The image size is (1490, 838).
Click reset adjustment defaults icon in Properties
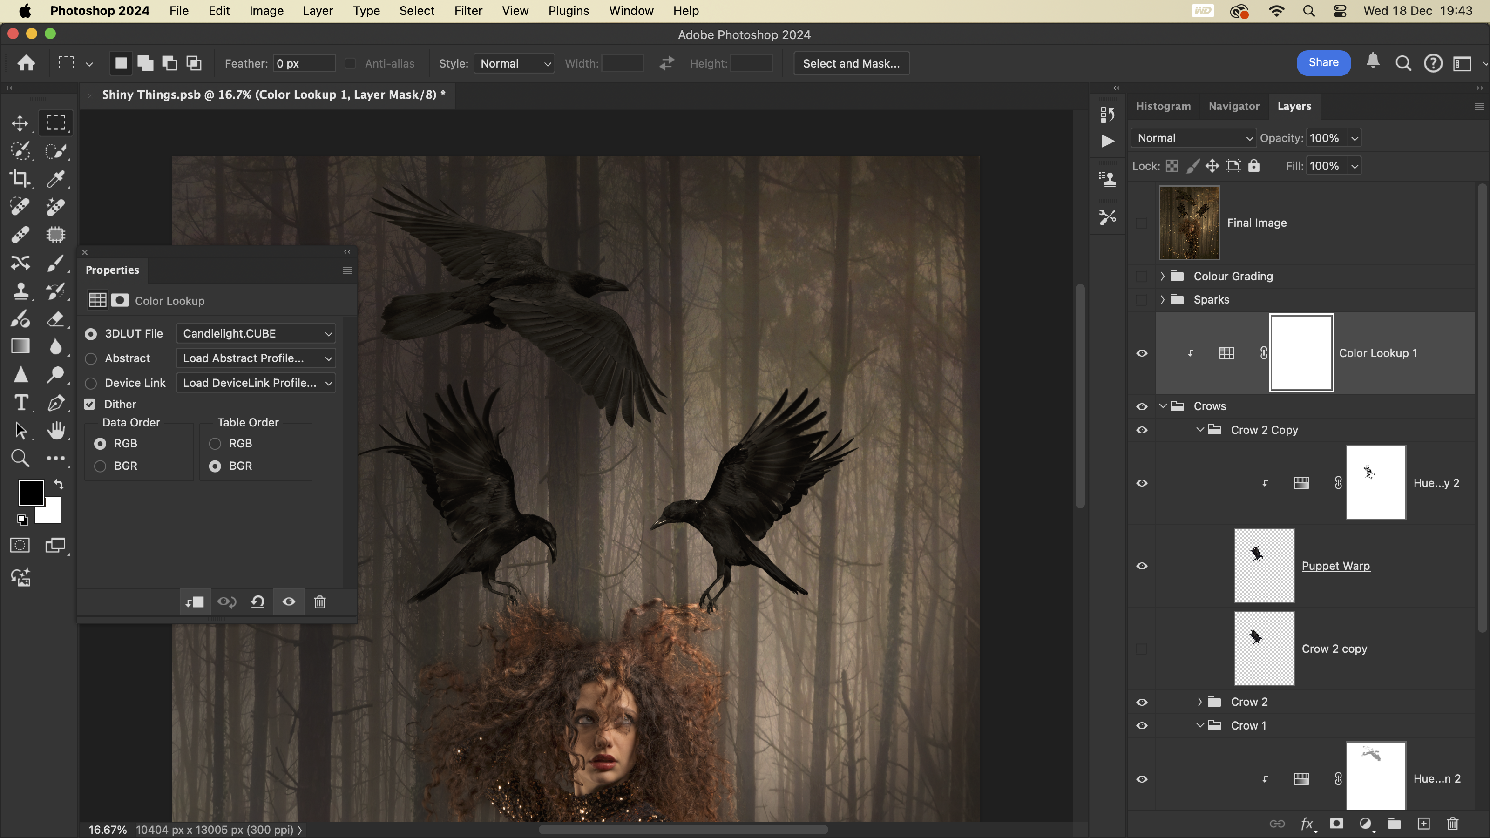pos(257,602)
